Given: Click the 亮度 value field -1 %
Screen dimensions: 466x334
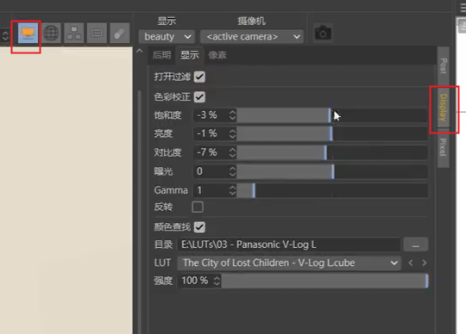Looking at the screenshot, I should [x=211, y=133].
